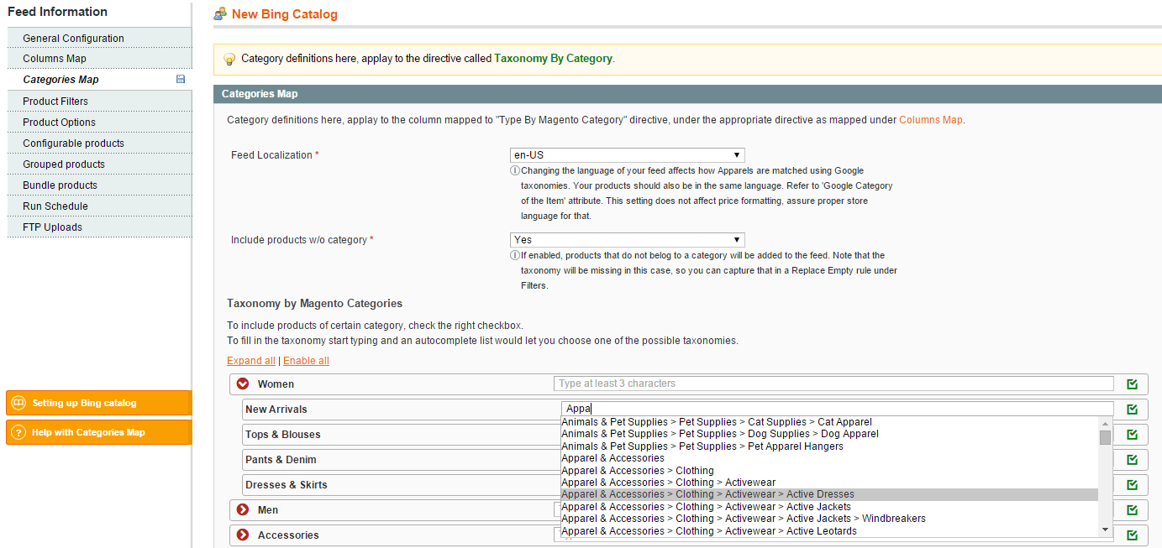
Task: Toggle the Dresses & Skirts checkbox
Action: pos(1132,485)
